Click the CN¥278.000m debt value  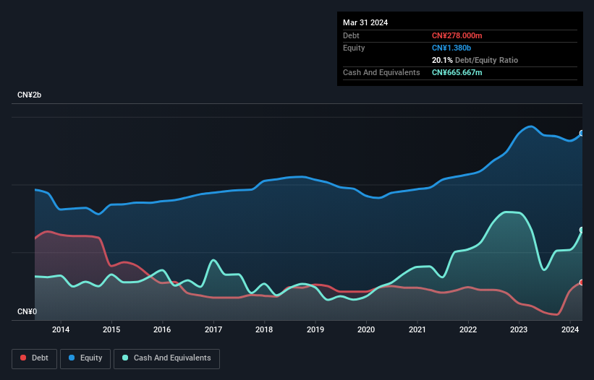457,35
